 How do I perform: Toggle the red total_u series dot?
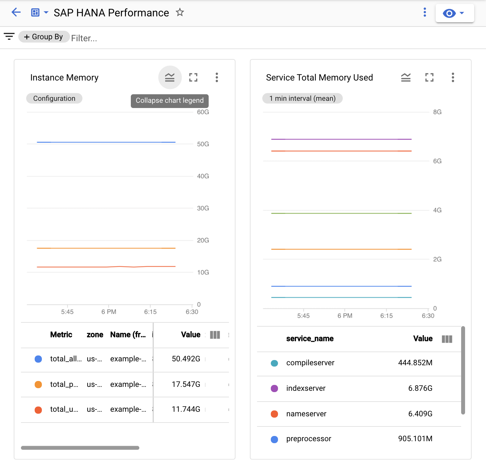38,410
